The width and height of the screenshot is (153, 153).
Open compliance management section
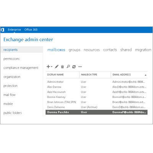(x=21, y=68)
